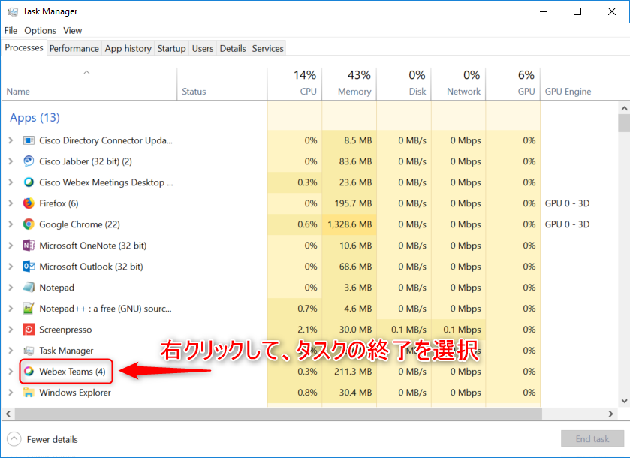
Task: Click the Notepad++ icon
Action: [x=29, y=308]
